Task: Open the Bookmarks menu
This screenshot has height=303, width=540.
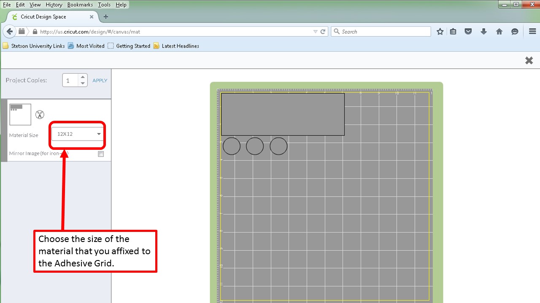Action: click(80, 5)
